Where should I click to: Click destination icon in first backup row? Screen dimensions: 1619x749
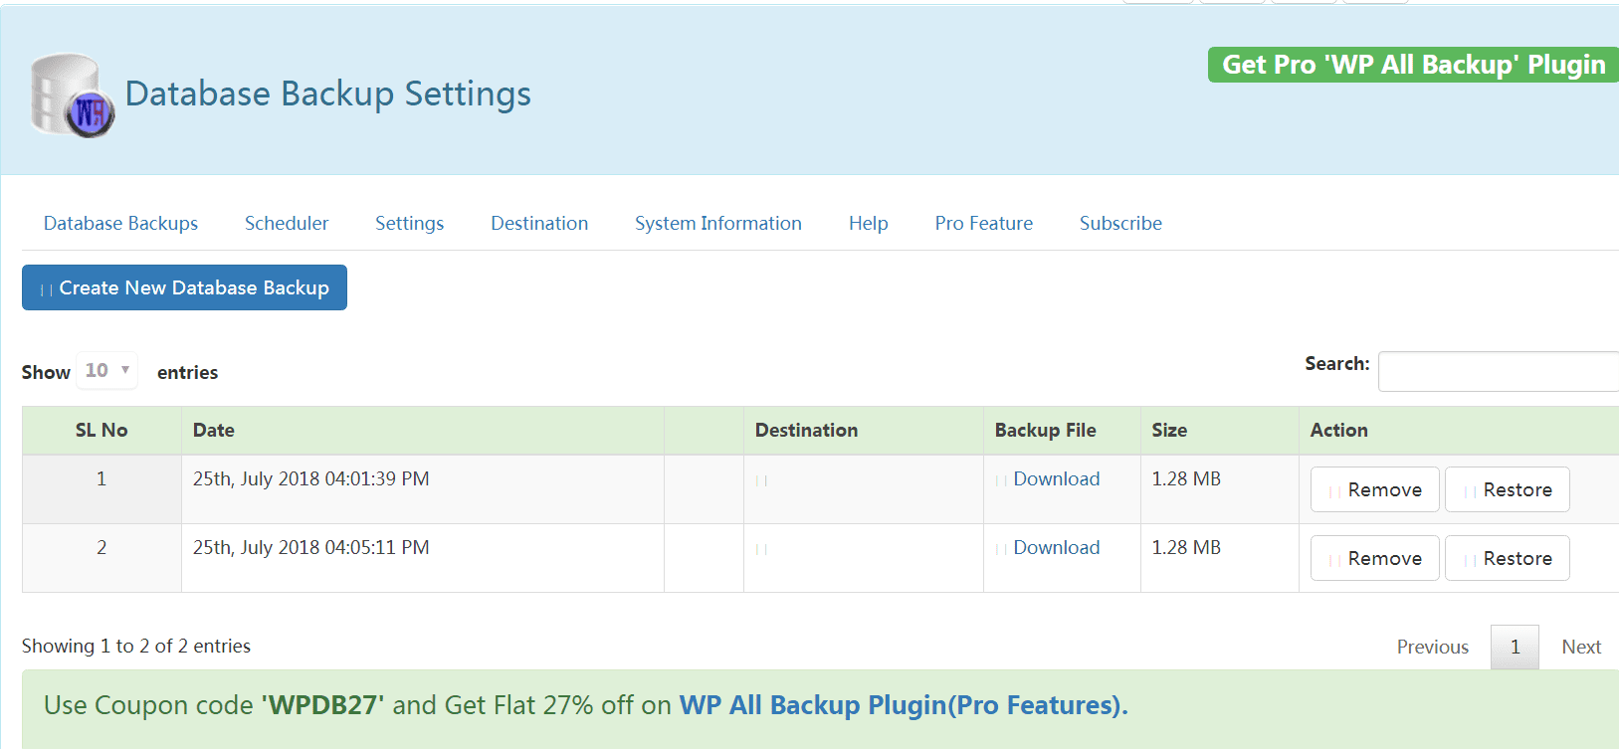pos(761,480)
